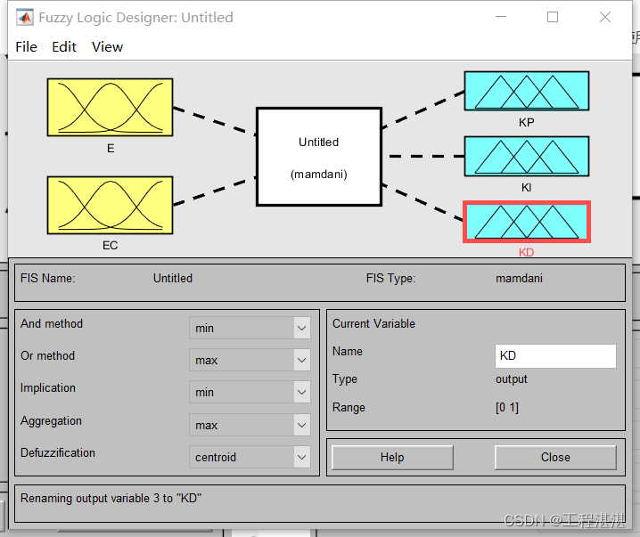
Task: Open the Untitled mamdani rule block
Action: click(x=319, y=157)
